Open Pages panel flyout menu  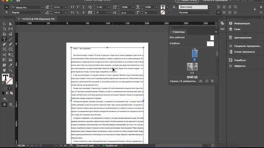[x=216, y=32]
